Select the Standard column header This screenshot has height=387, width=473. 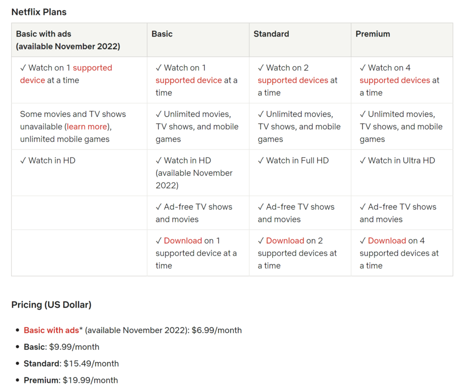point(271,34)
